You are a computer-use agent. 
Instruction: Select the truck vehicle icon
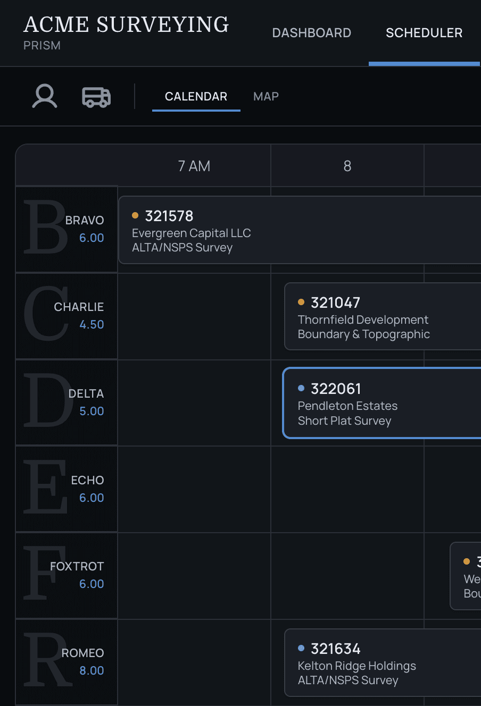coord(96,97)
